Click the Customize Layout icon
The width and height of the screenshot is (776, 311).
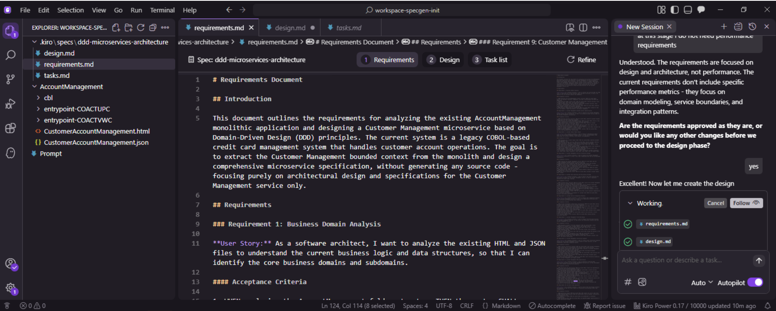661,10
